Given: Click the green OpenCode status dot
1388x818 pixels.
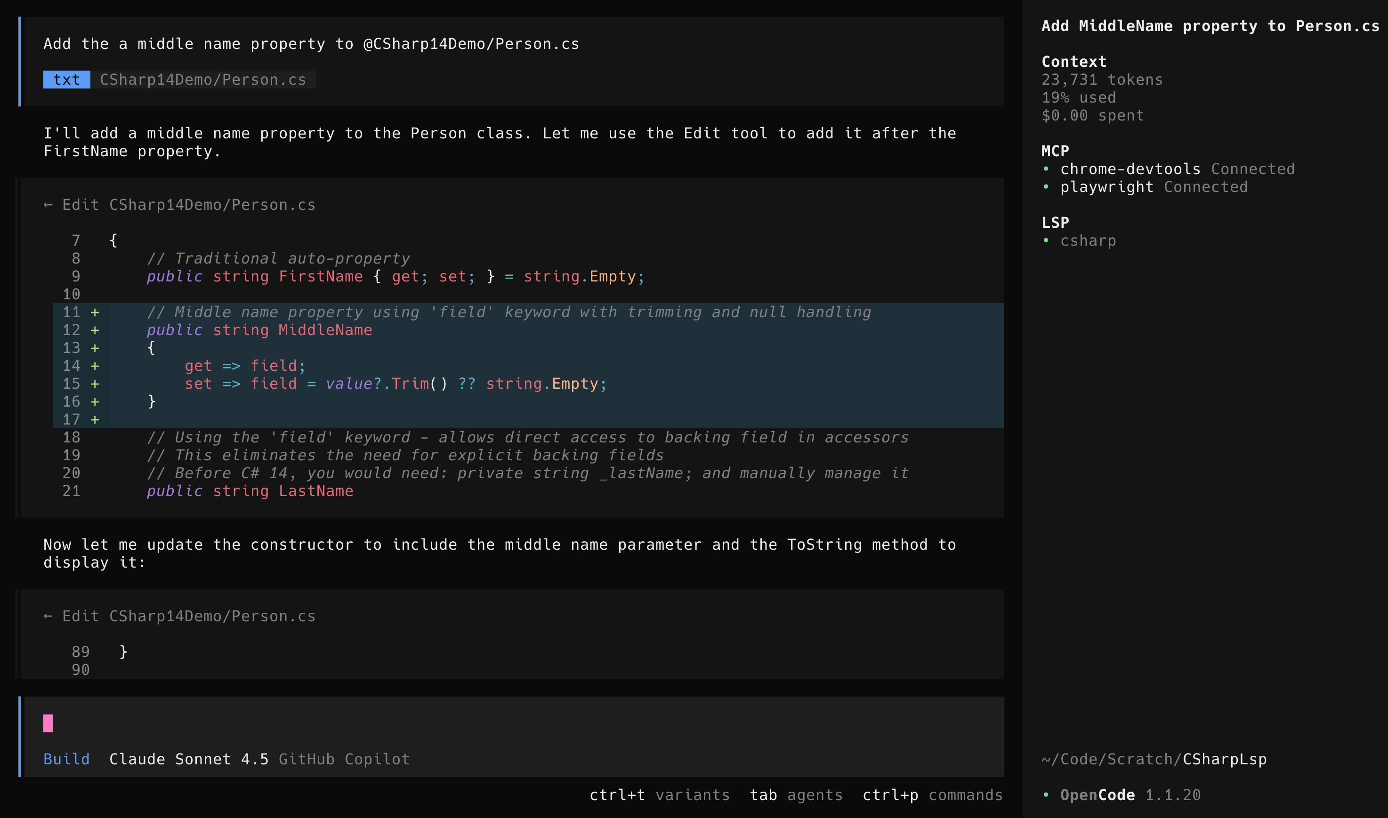Looking at the screenshot, I should [1047, 794].
